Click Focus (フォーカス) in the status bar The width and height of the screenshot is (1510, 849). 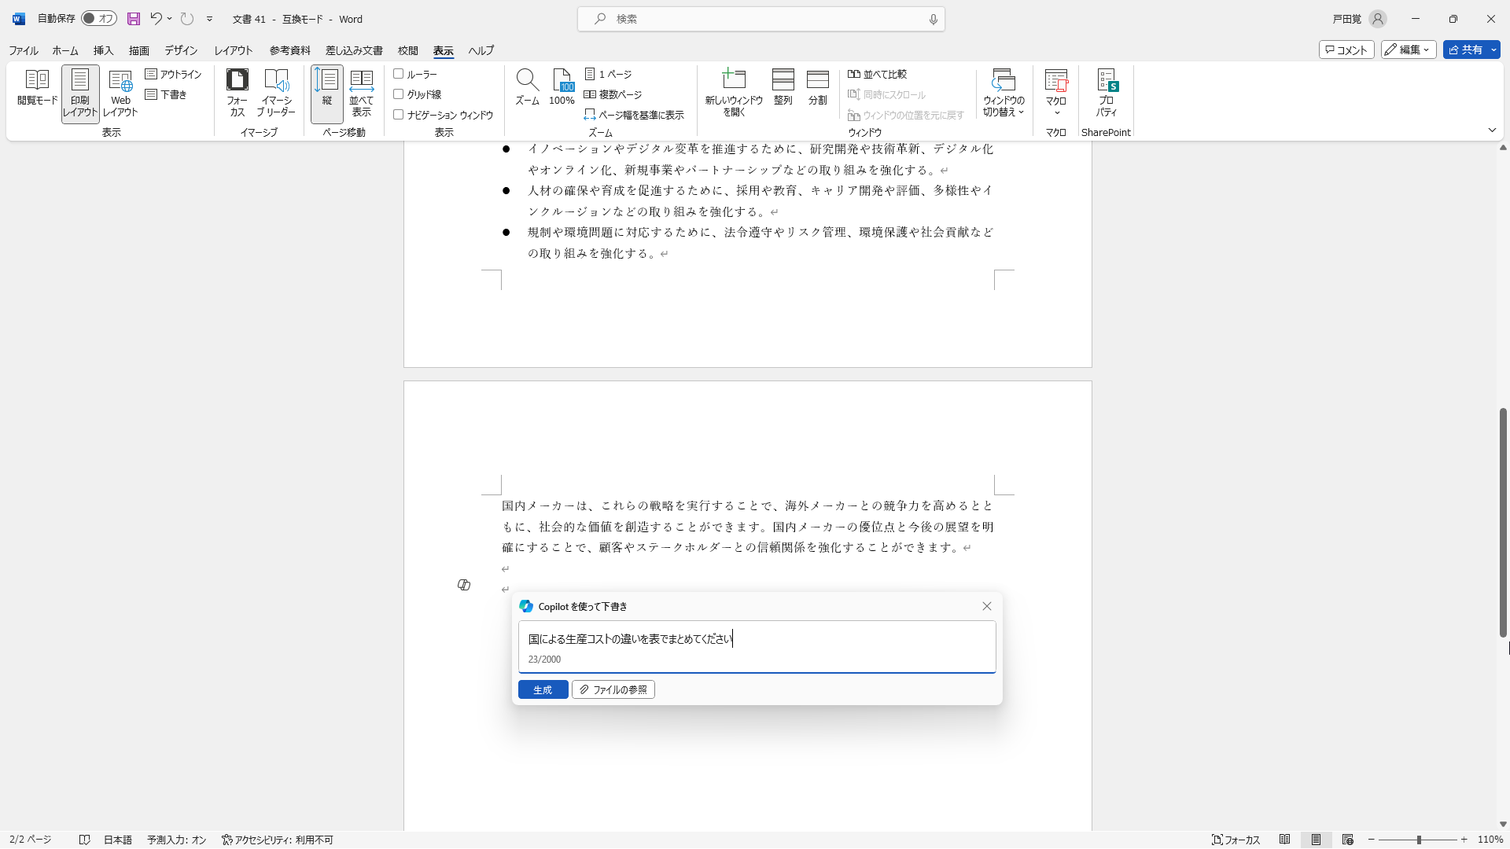(1236, 840)
